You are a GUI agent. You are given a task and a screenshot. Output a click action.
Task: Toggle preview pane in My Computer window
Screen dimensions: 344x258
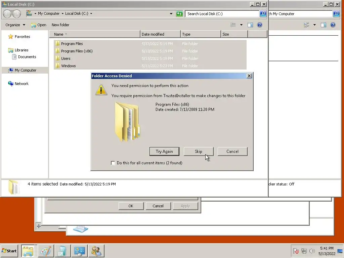(324, 25)
